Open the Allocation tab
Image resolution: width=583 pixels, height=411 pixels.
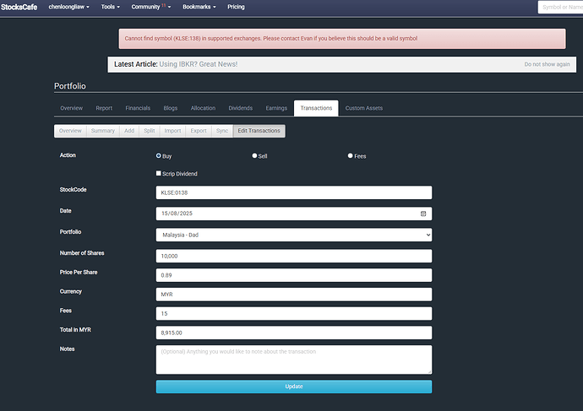pyautogui.click(x=203, y=108)
